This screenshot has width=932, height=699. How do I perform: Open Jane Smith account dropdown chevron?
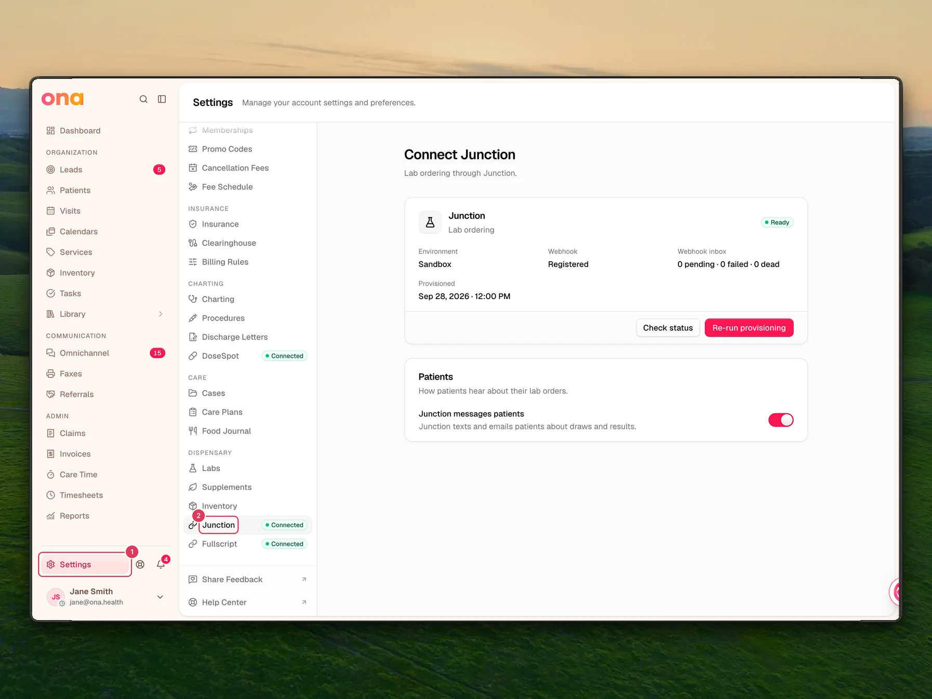tap(160, 597)
